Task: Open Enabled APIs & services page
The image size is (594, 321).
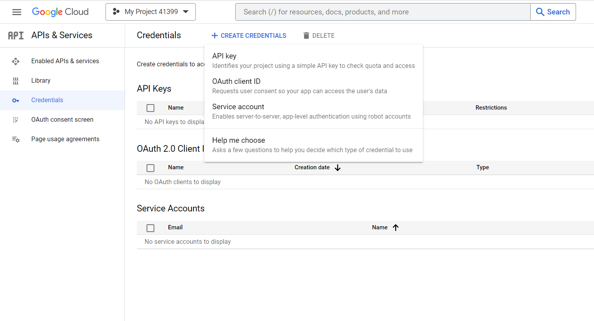Action: (x=65, y=61)
